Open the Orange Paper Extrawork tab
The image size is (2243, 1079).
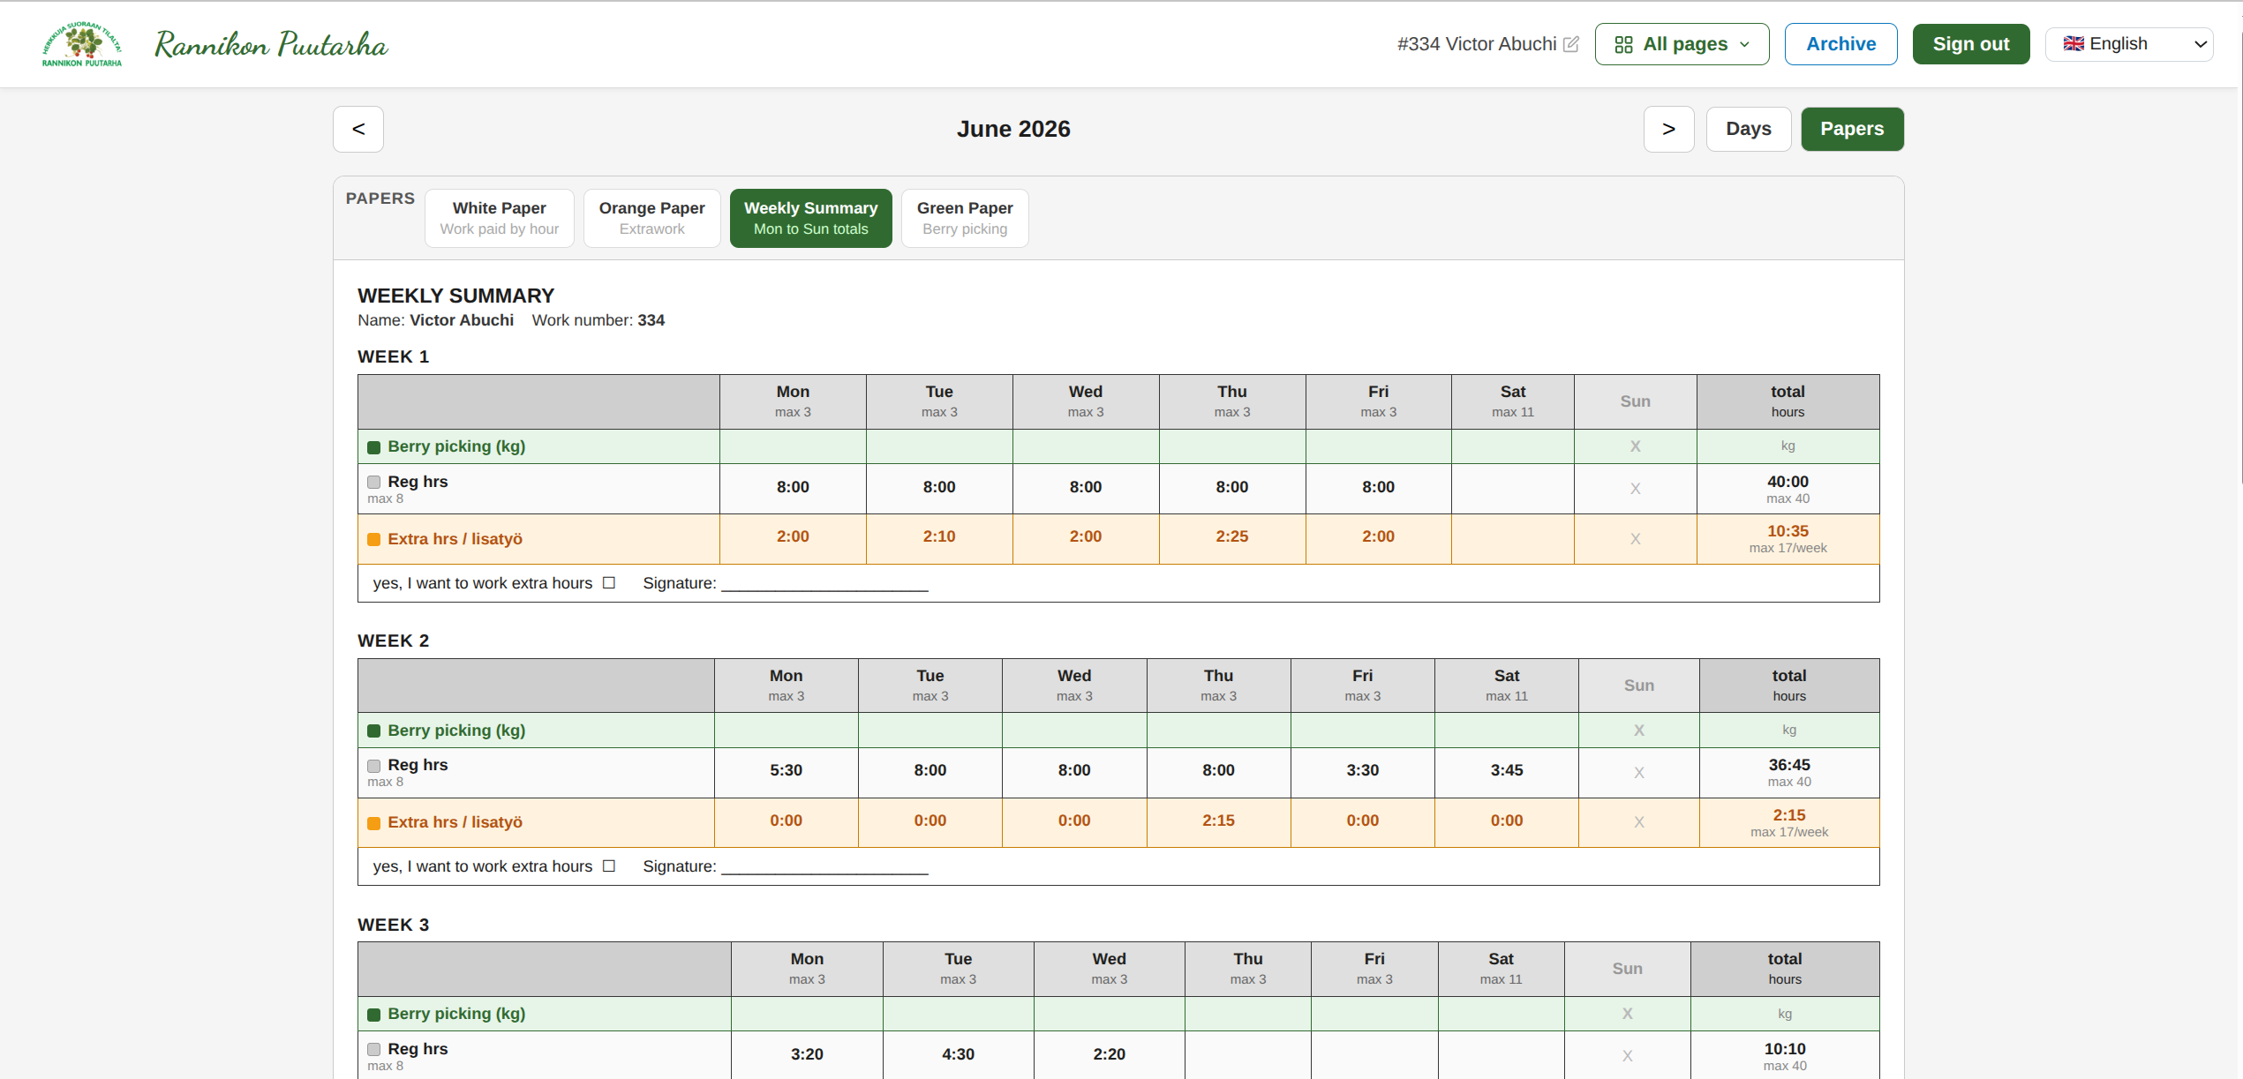click(651, 218)
